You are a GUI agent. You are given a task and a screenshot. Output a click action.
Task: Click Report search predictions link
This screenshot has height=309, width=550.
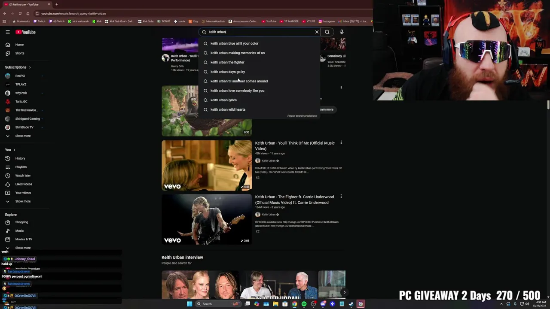click(x=302, y=116)
